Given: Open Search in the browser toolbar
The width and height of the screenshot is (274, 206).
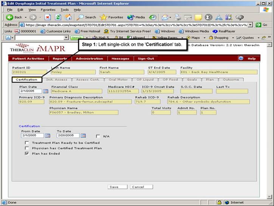Looking at the screenshot, I should [x=87, y=17].
